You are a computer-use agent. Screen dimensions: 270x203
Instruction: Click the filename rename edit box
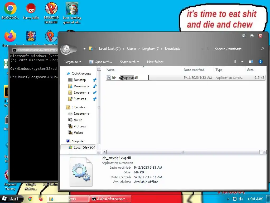[130, 77]
